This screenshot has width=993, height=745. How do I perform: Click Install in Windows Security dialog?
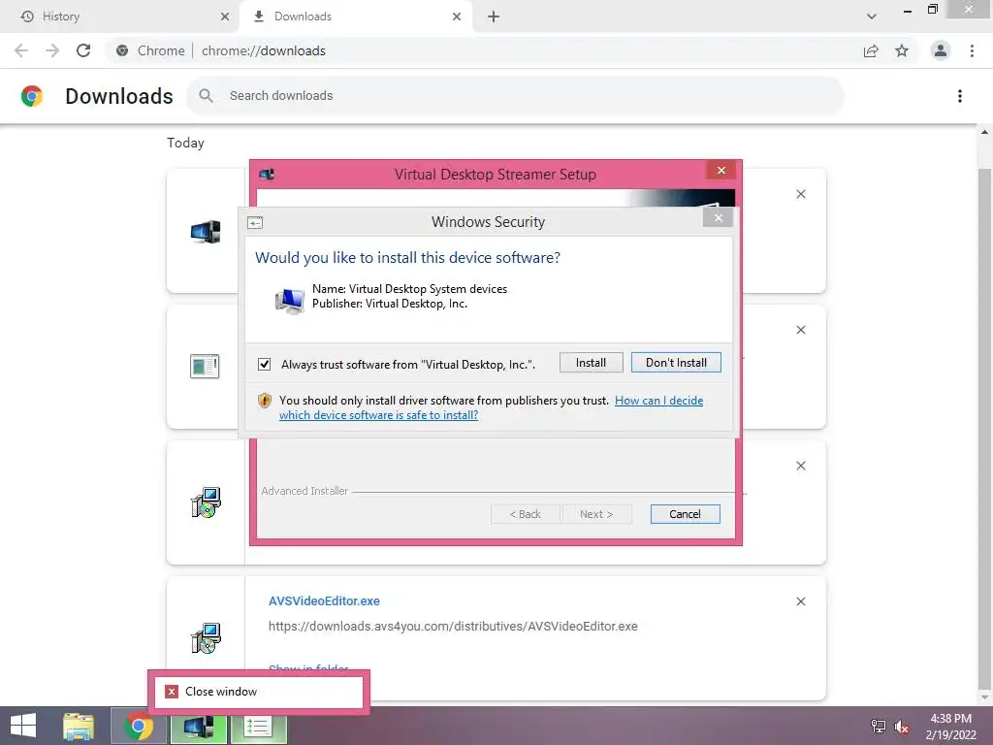pos(591,363)
